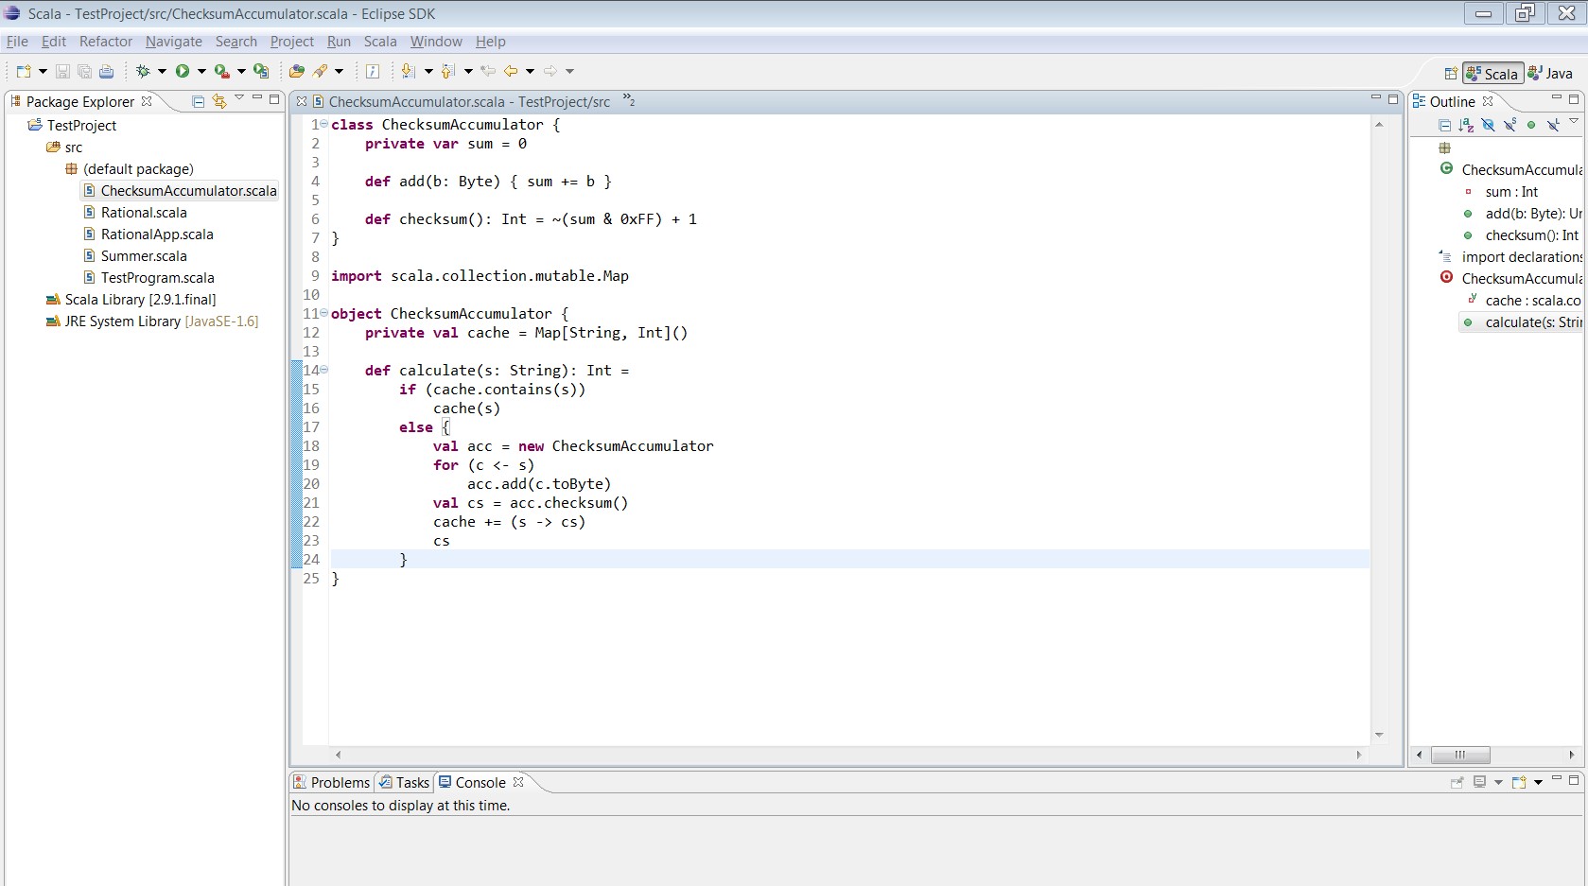Show hidden editors list chevron

(629, 99)
